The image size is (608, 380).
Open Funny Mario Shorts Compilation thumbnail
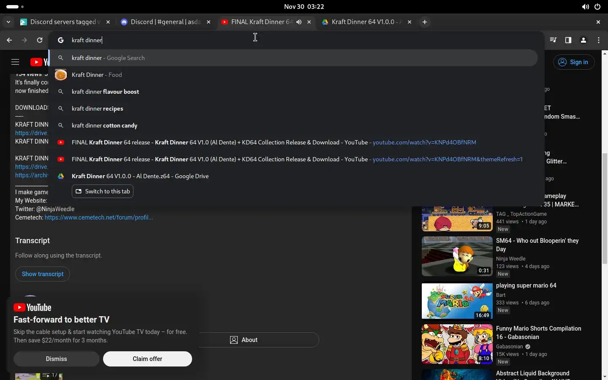click(457, 344)
